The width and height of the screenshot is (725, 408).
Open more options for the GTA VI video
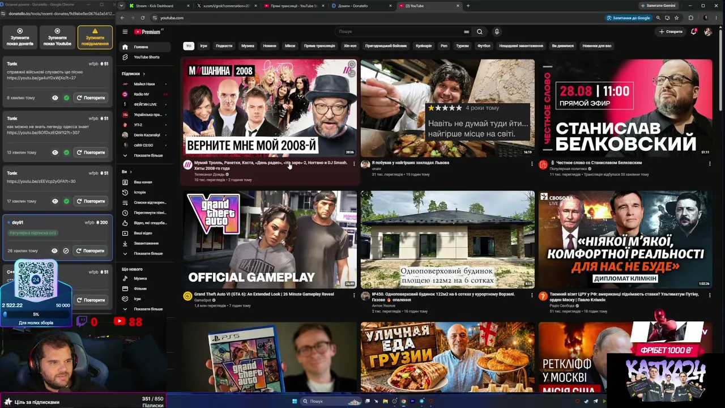coord(354,295)
